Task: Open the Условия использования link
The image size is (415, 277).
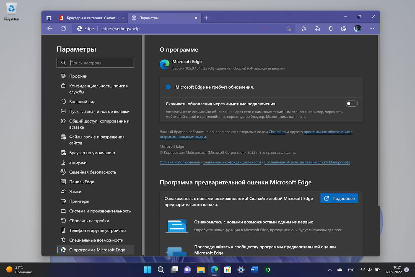Action: point(180,162)
